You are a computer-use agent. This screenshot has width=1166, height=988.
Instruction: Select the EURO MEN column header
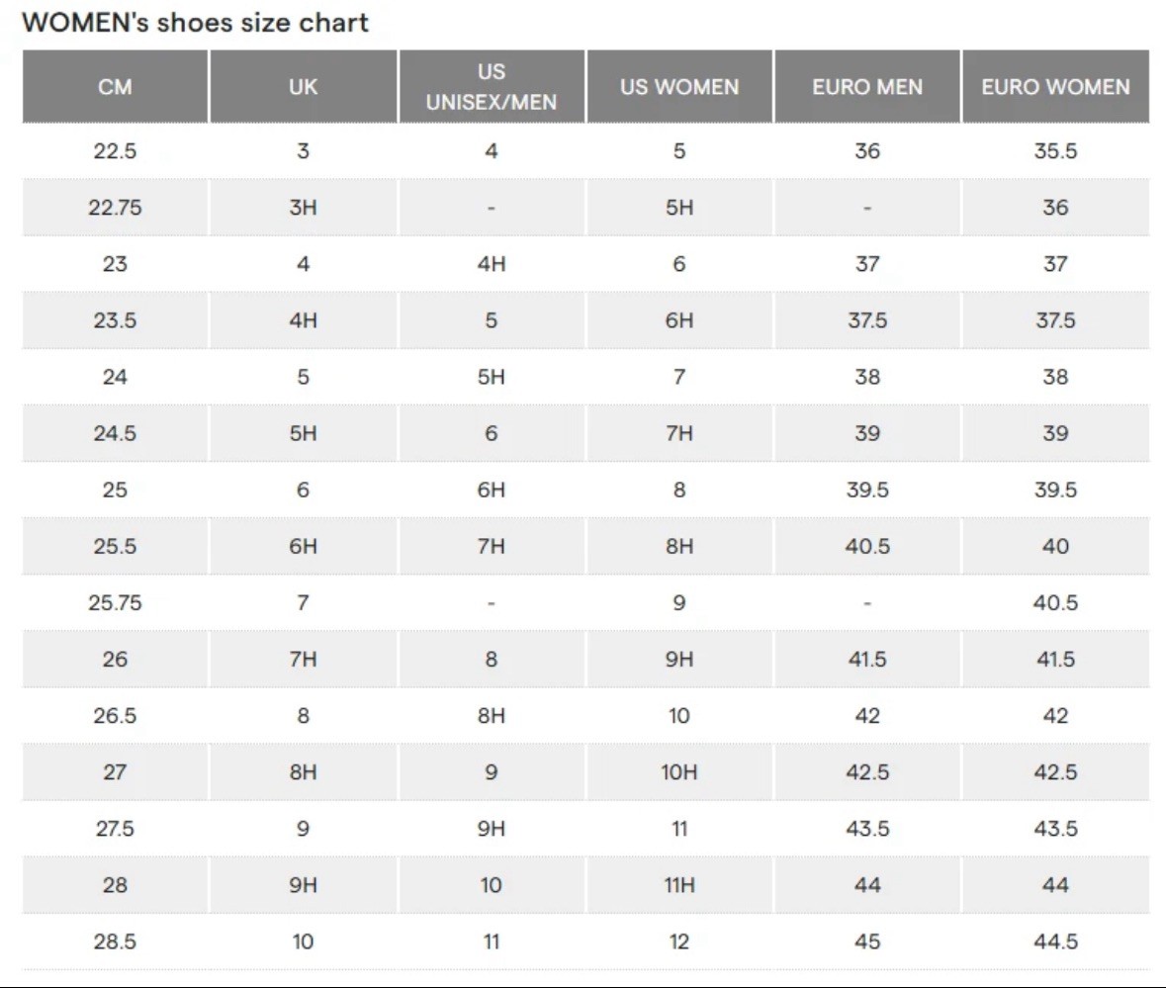(867, 87)
